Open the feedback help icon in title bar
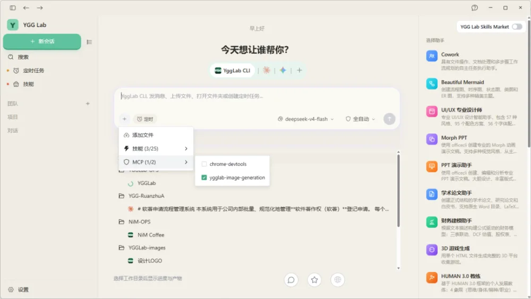 pyautogui.click(x=474, y=7)
